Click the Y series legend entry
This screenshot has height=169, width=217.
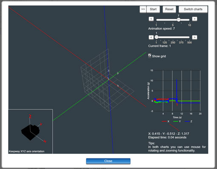pyautogui.click(x=177, y=121)
